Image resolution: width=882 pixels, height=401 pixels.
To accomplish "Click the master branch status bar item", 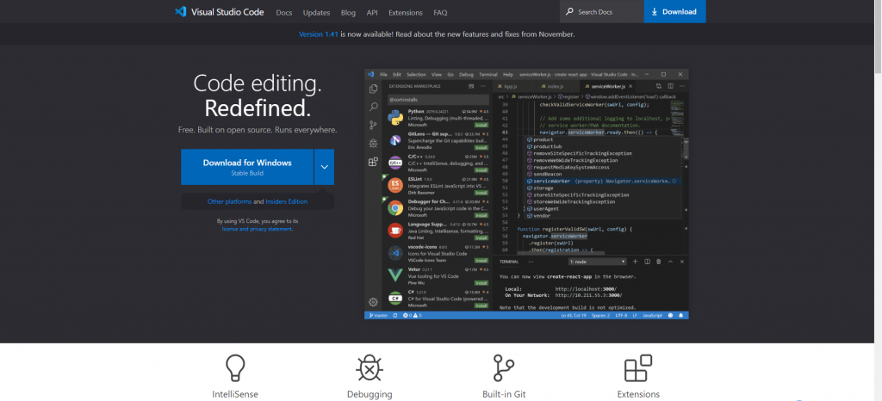I will (378, 316).
